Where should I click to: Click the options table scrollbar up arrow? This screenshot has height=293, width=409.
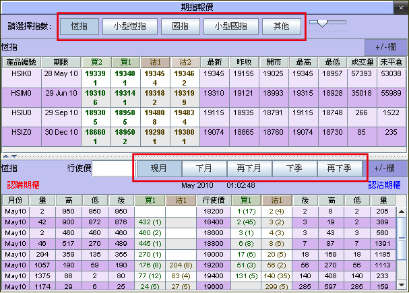tap(402, 211)
